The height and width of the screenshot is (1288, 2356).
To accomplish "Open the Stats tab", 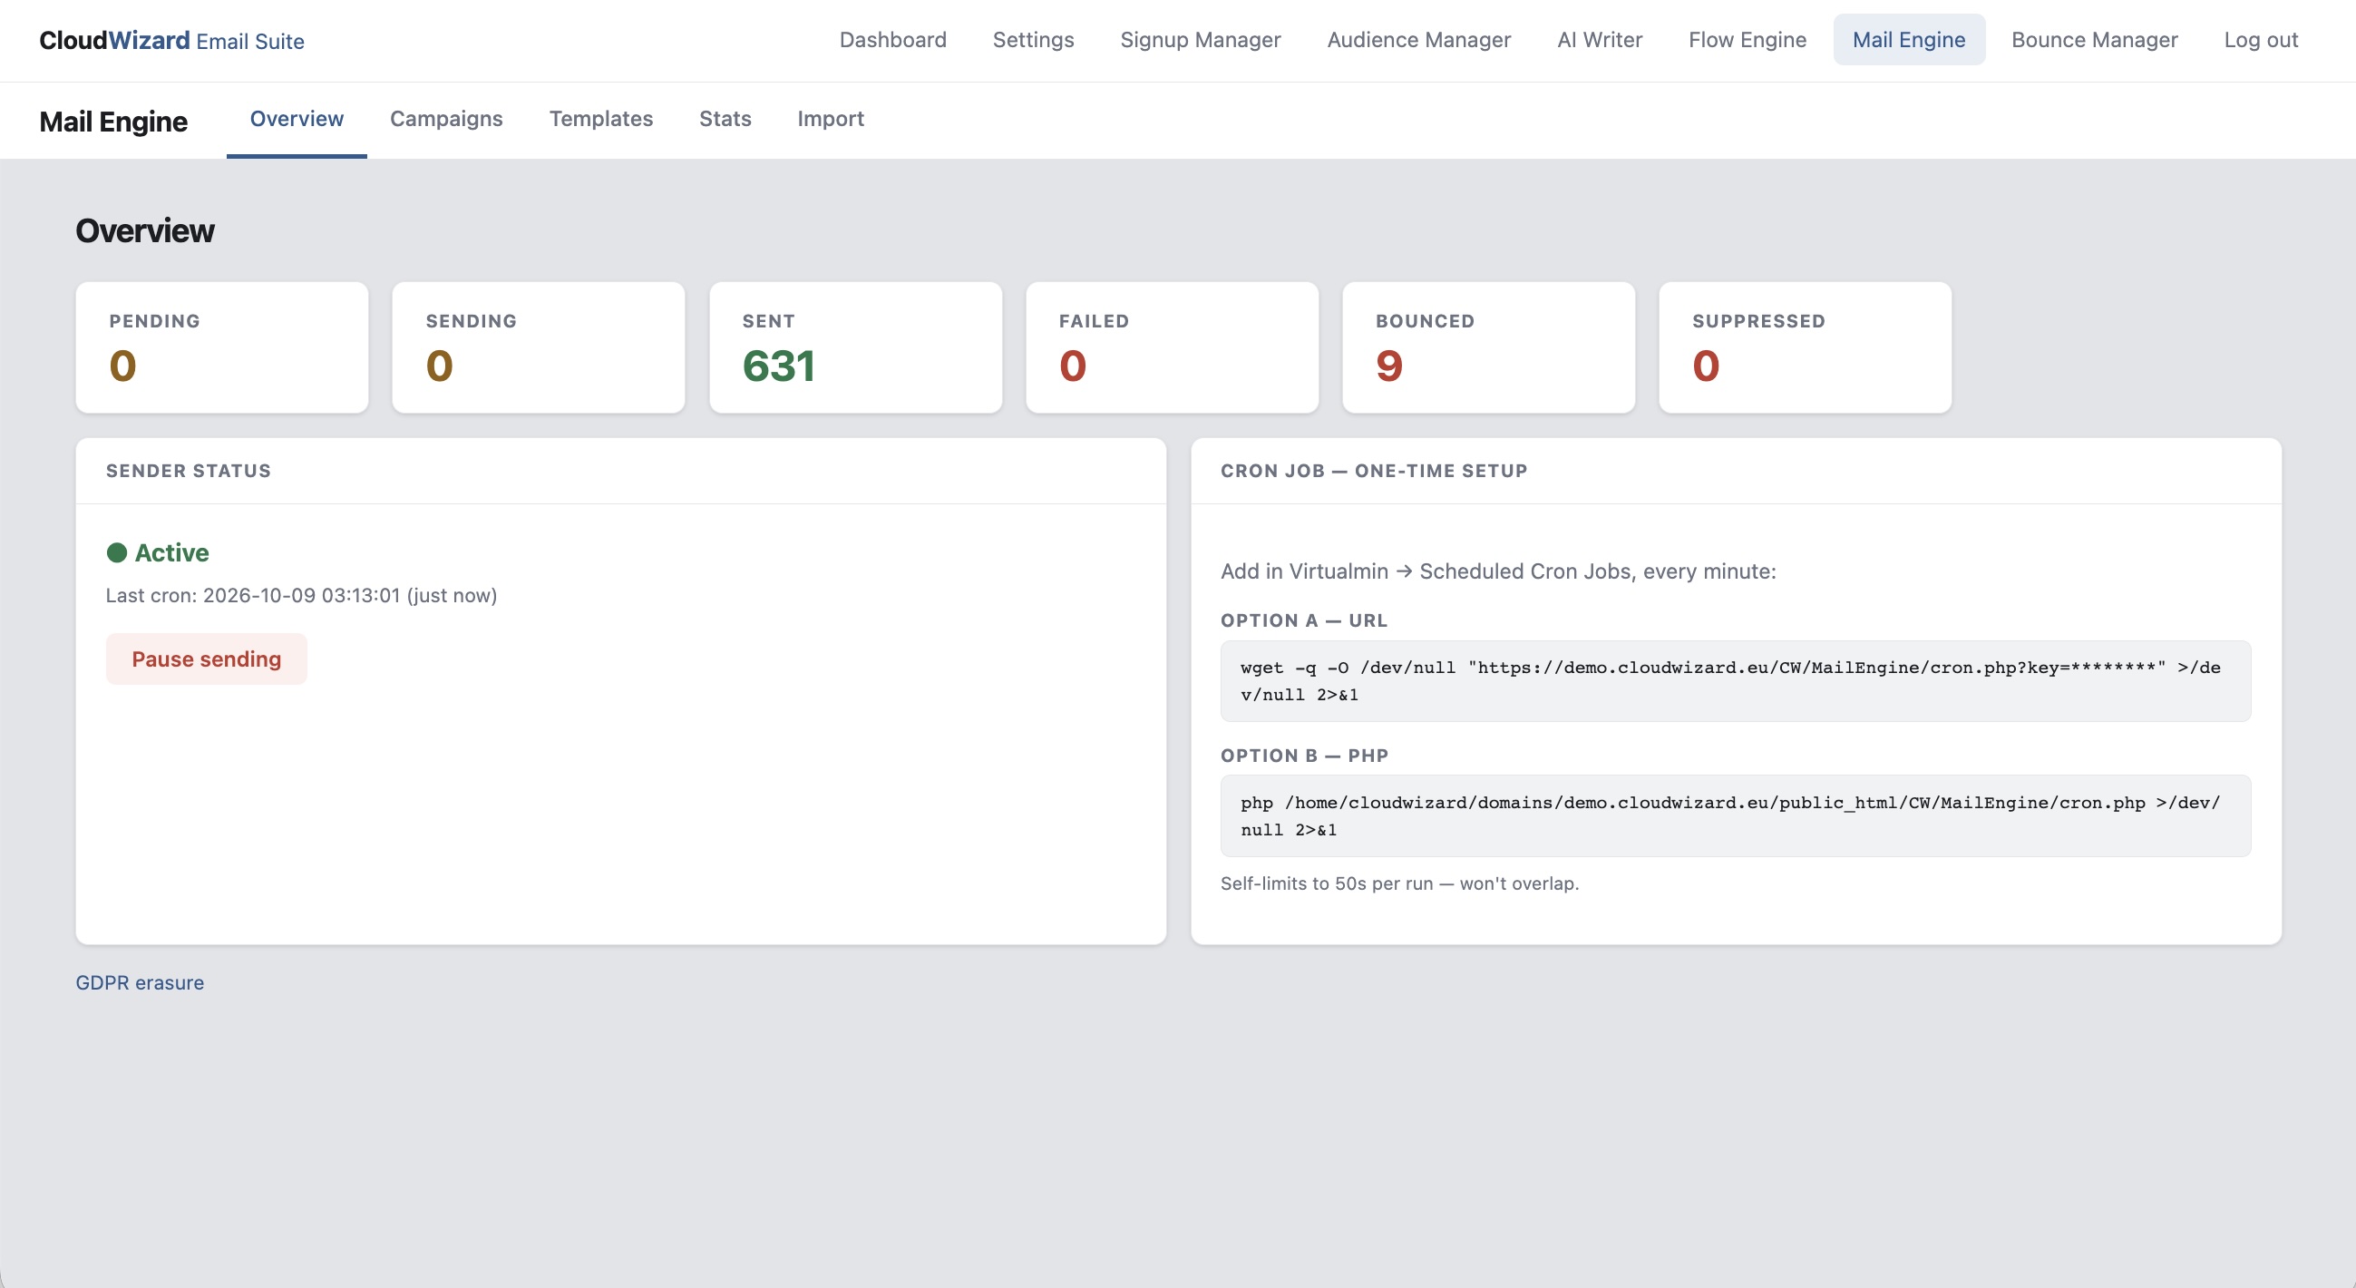I will tap(725, 119).
